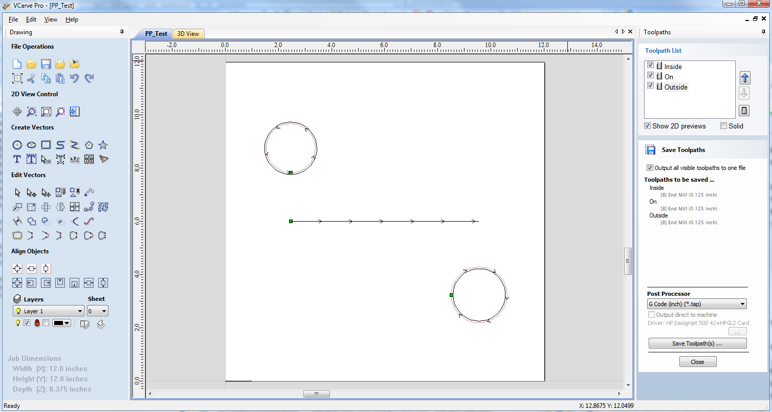Select the Pan view tool

coord(17,112)
